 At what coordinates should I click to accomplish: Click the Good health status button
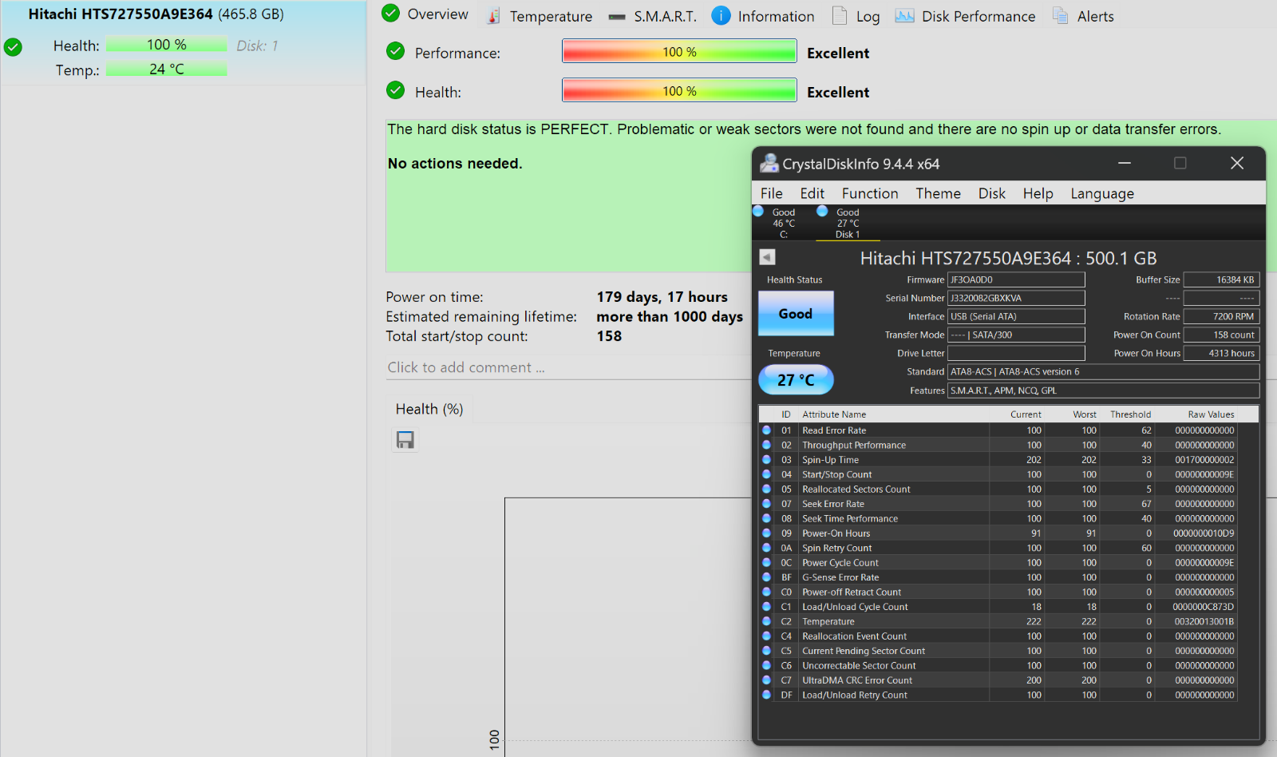796,313
